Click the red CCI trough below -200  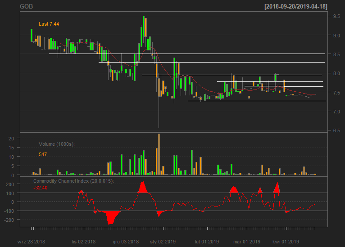coord(111,218)
